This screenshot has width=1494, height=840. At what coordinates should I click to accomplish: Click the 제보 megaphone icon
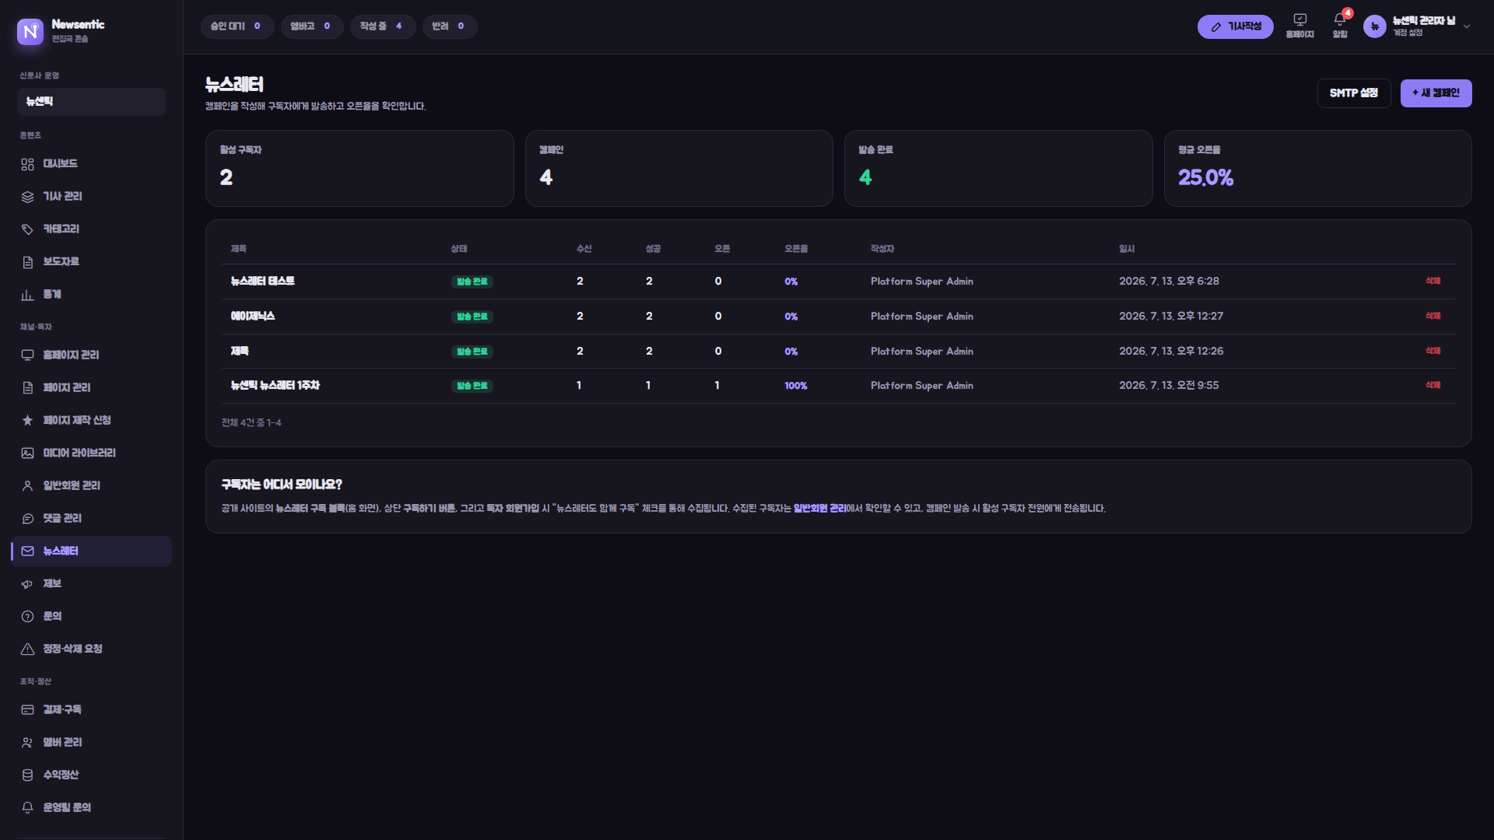(27, 584)
